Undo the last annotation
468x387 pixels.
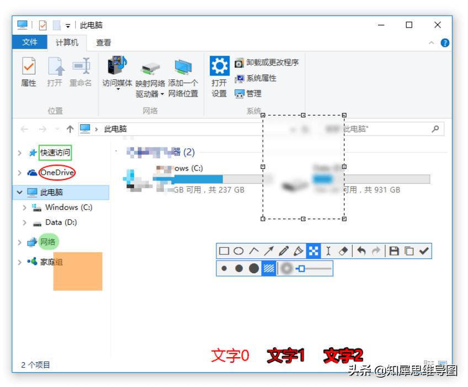pos(361,251)
